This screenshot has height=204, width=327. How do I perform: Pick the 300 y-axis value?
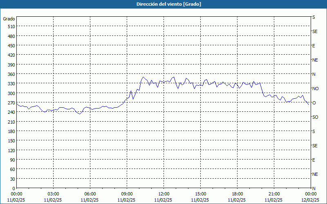12,93
